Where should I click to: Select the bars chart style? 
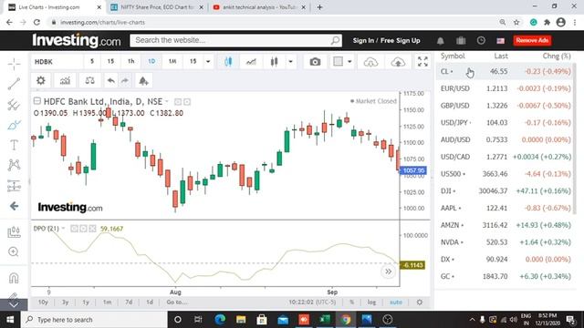point(274,62)
